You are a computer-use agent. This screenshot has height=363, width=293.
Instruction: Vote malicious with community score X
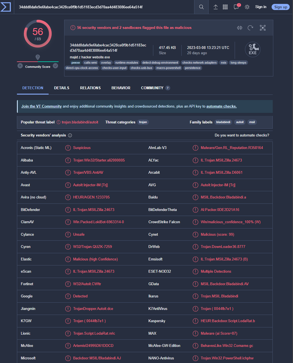[20, 66]
